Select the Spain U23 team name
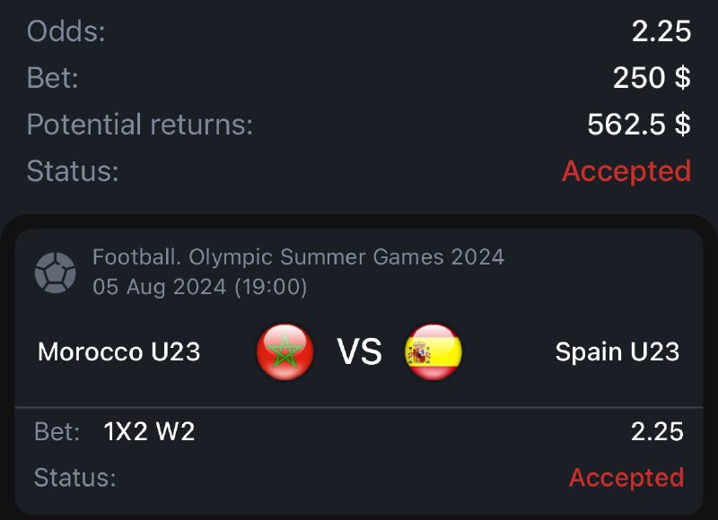Screen dimensions: 718x520 coord(617,351)
